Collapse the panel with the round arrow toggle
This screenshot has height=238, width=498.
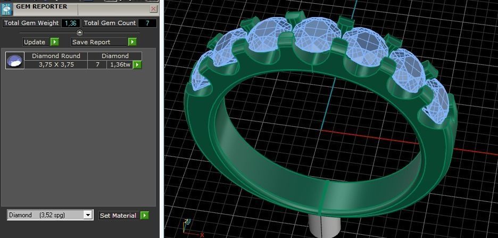[80, 32]
